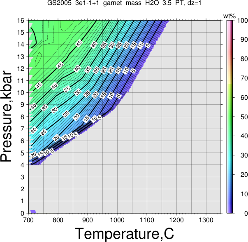The width and height of the screenshot is (248, 242).
Task: Click the 'wt%' colorbar unit label
Action: coord(229,16)
